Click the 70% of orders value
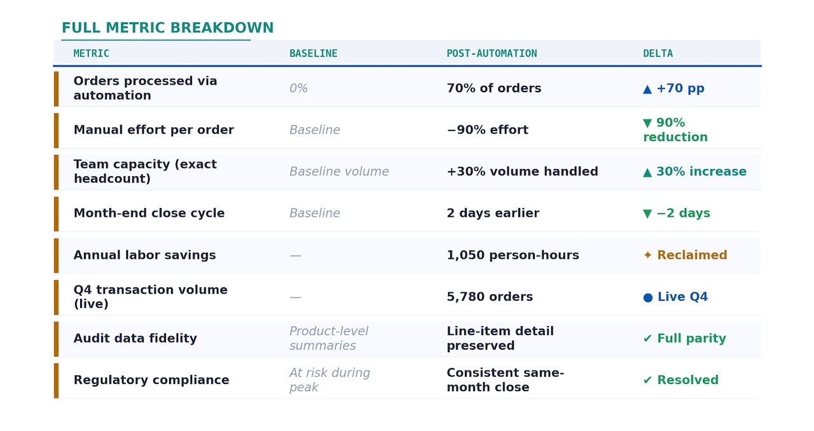 tap(493, 88)
